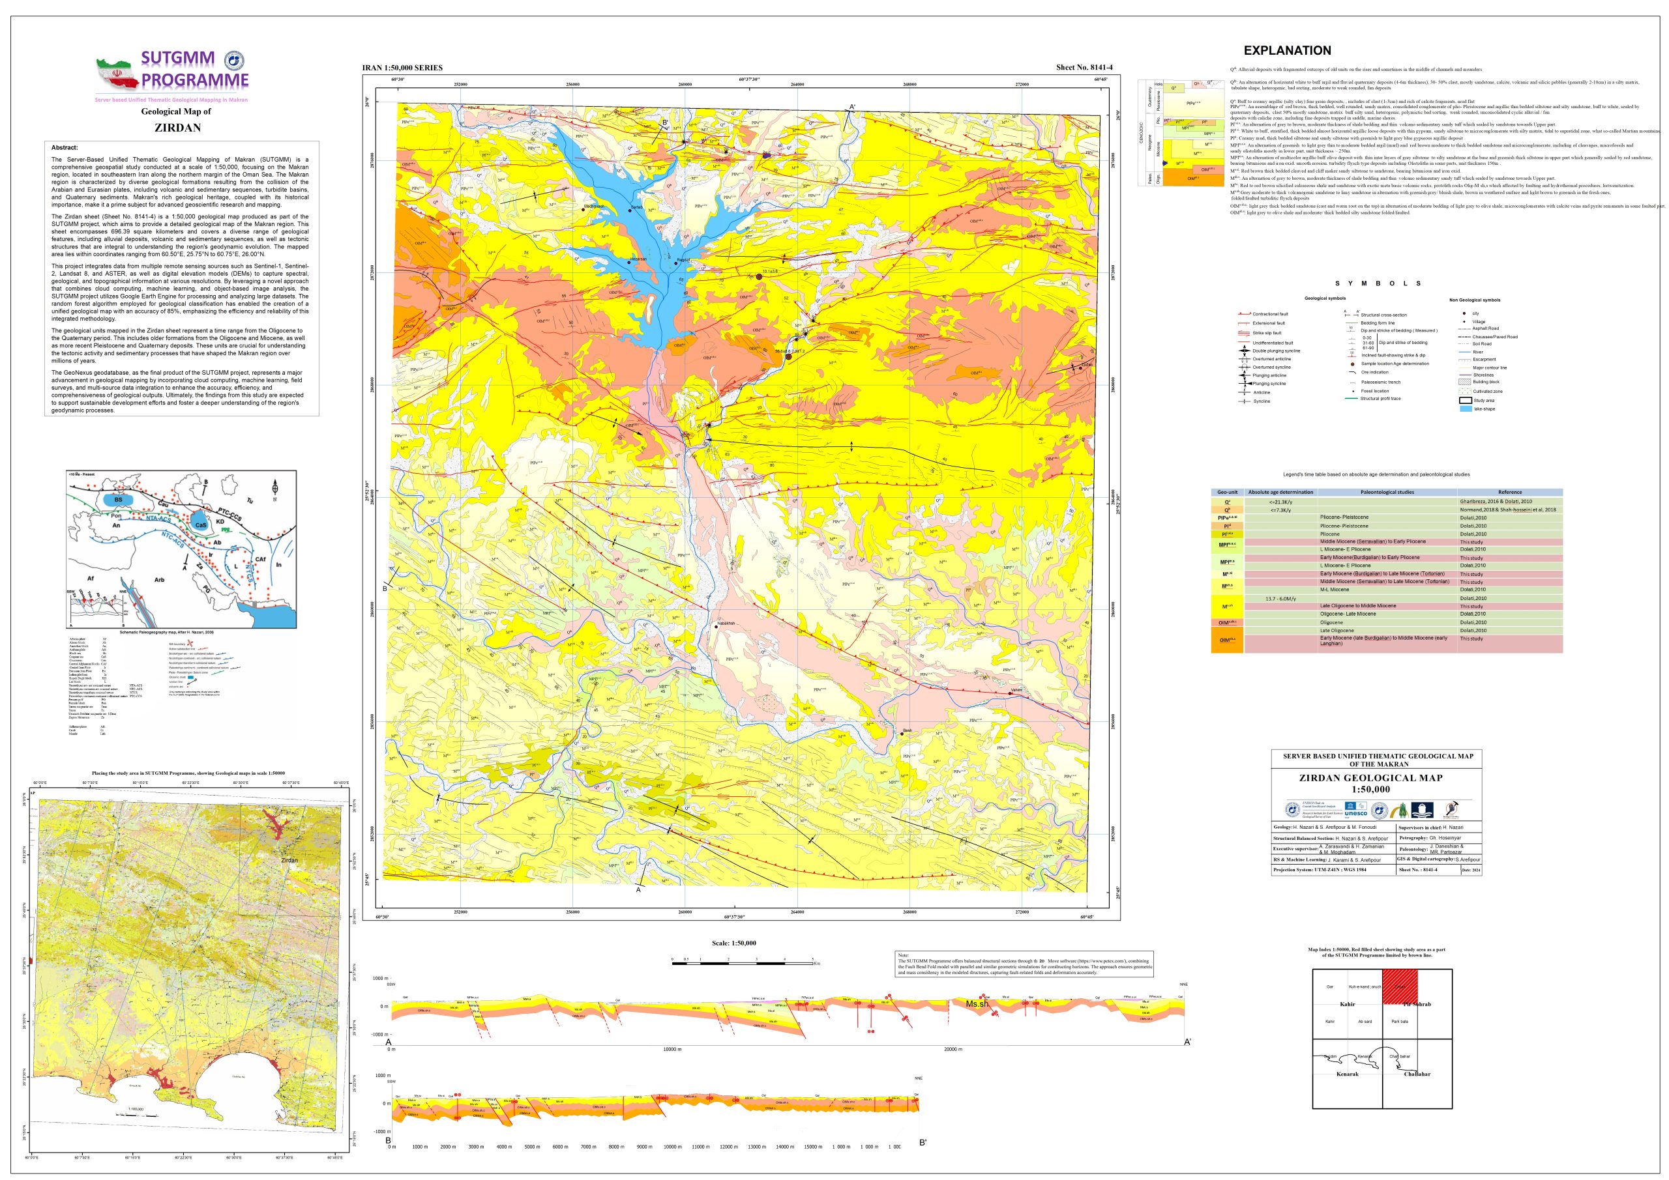Click the Sample location Age determination symbol
Image resolution: width=1669 pixels, height=1180 pixels.
click(1351, 364)
